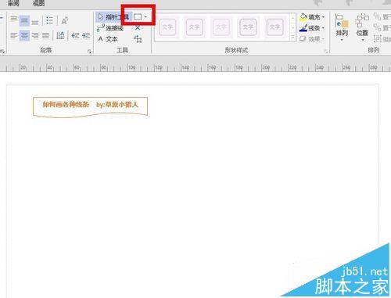Open the 位置 position dropdown button
The image size is (391, 298).
[362, 28]
